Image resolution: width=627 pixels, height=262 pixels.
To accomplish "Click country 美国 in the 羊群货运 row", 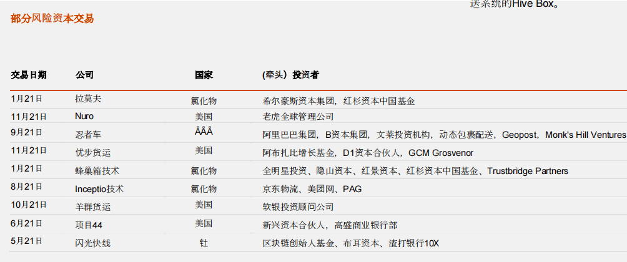I will (x=204, y=205).
